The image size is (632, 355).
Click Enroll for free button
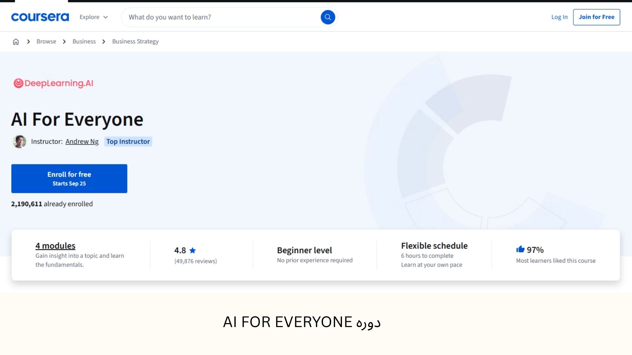[x=69, y=178]
